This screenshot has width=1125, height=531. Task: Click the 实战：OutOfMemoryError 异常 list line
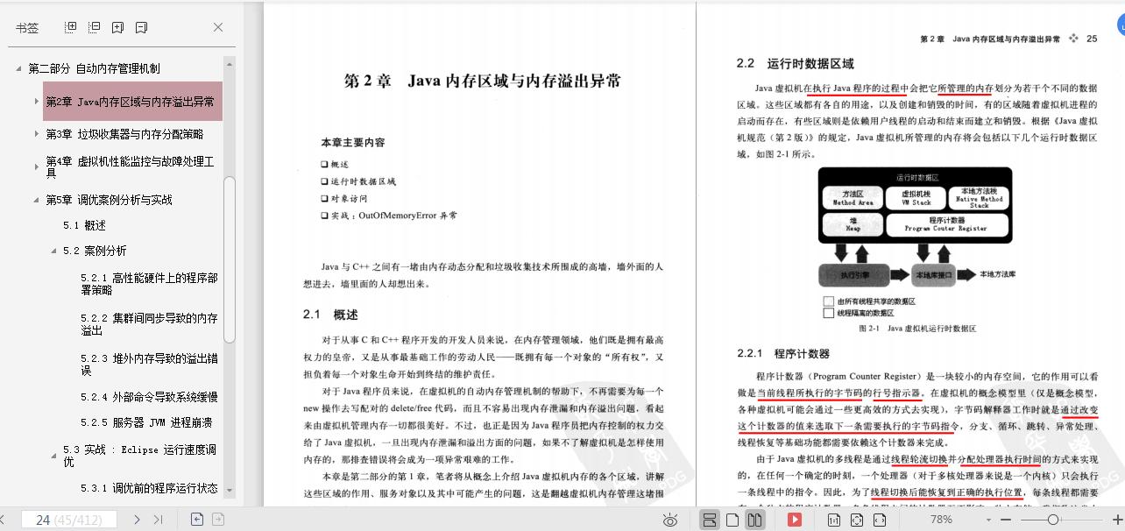(389, 216)
